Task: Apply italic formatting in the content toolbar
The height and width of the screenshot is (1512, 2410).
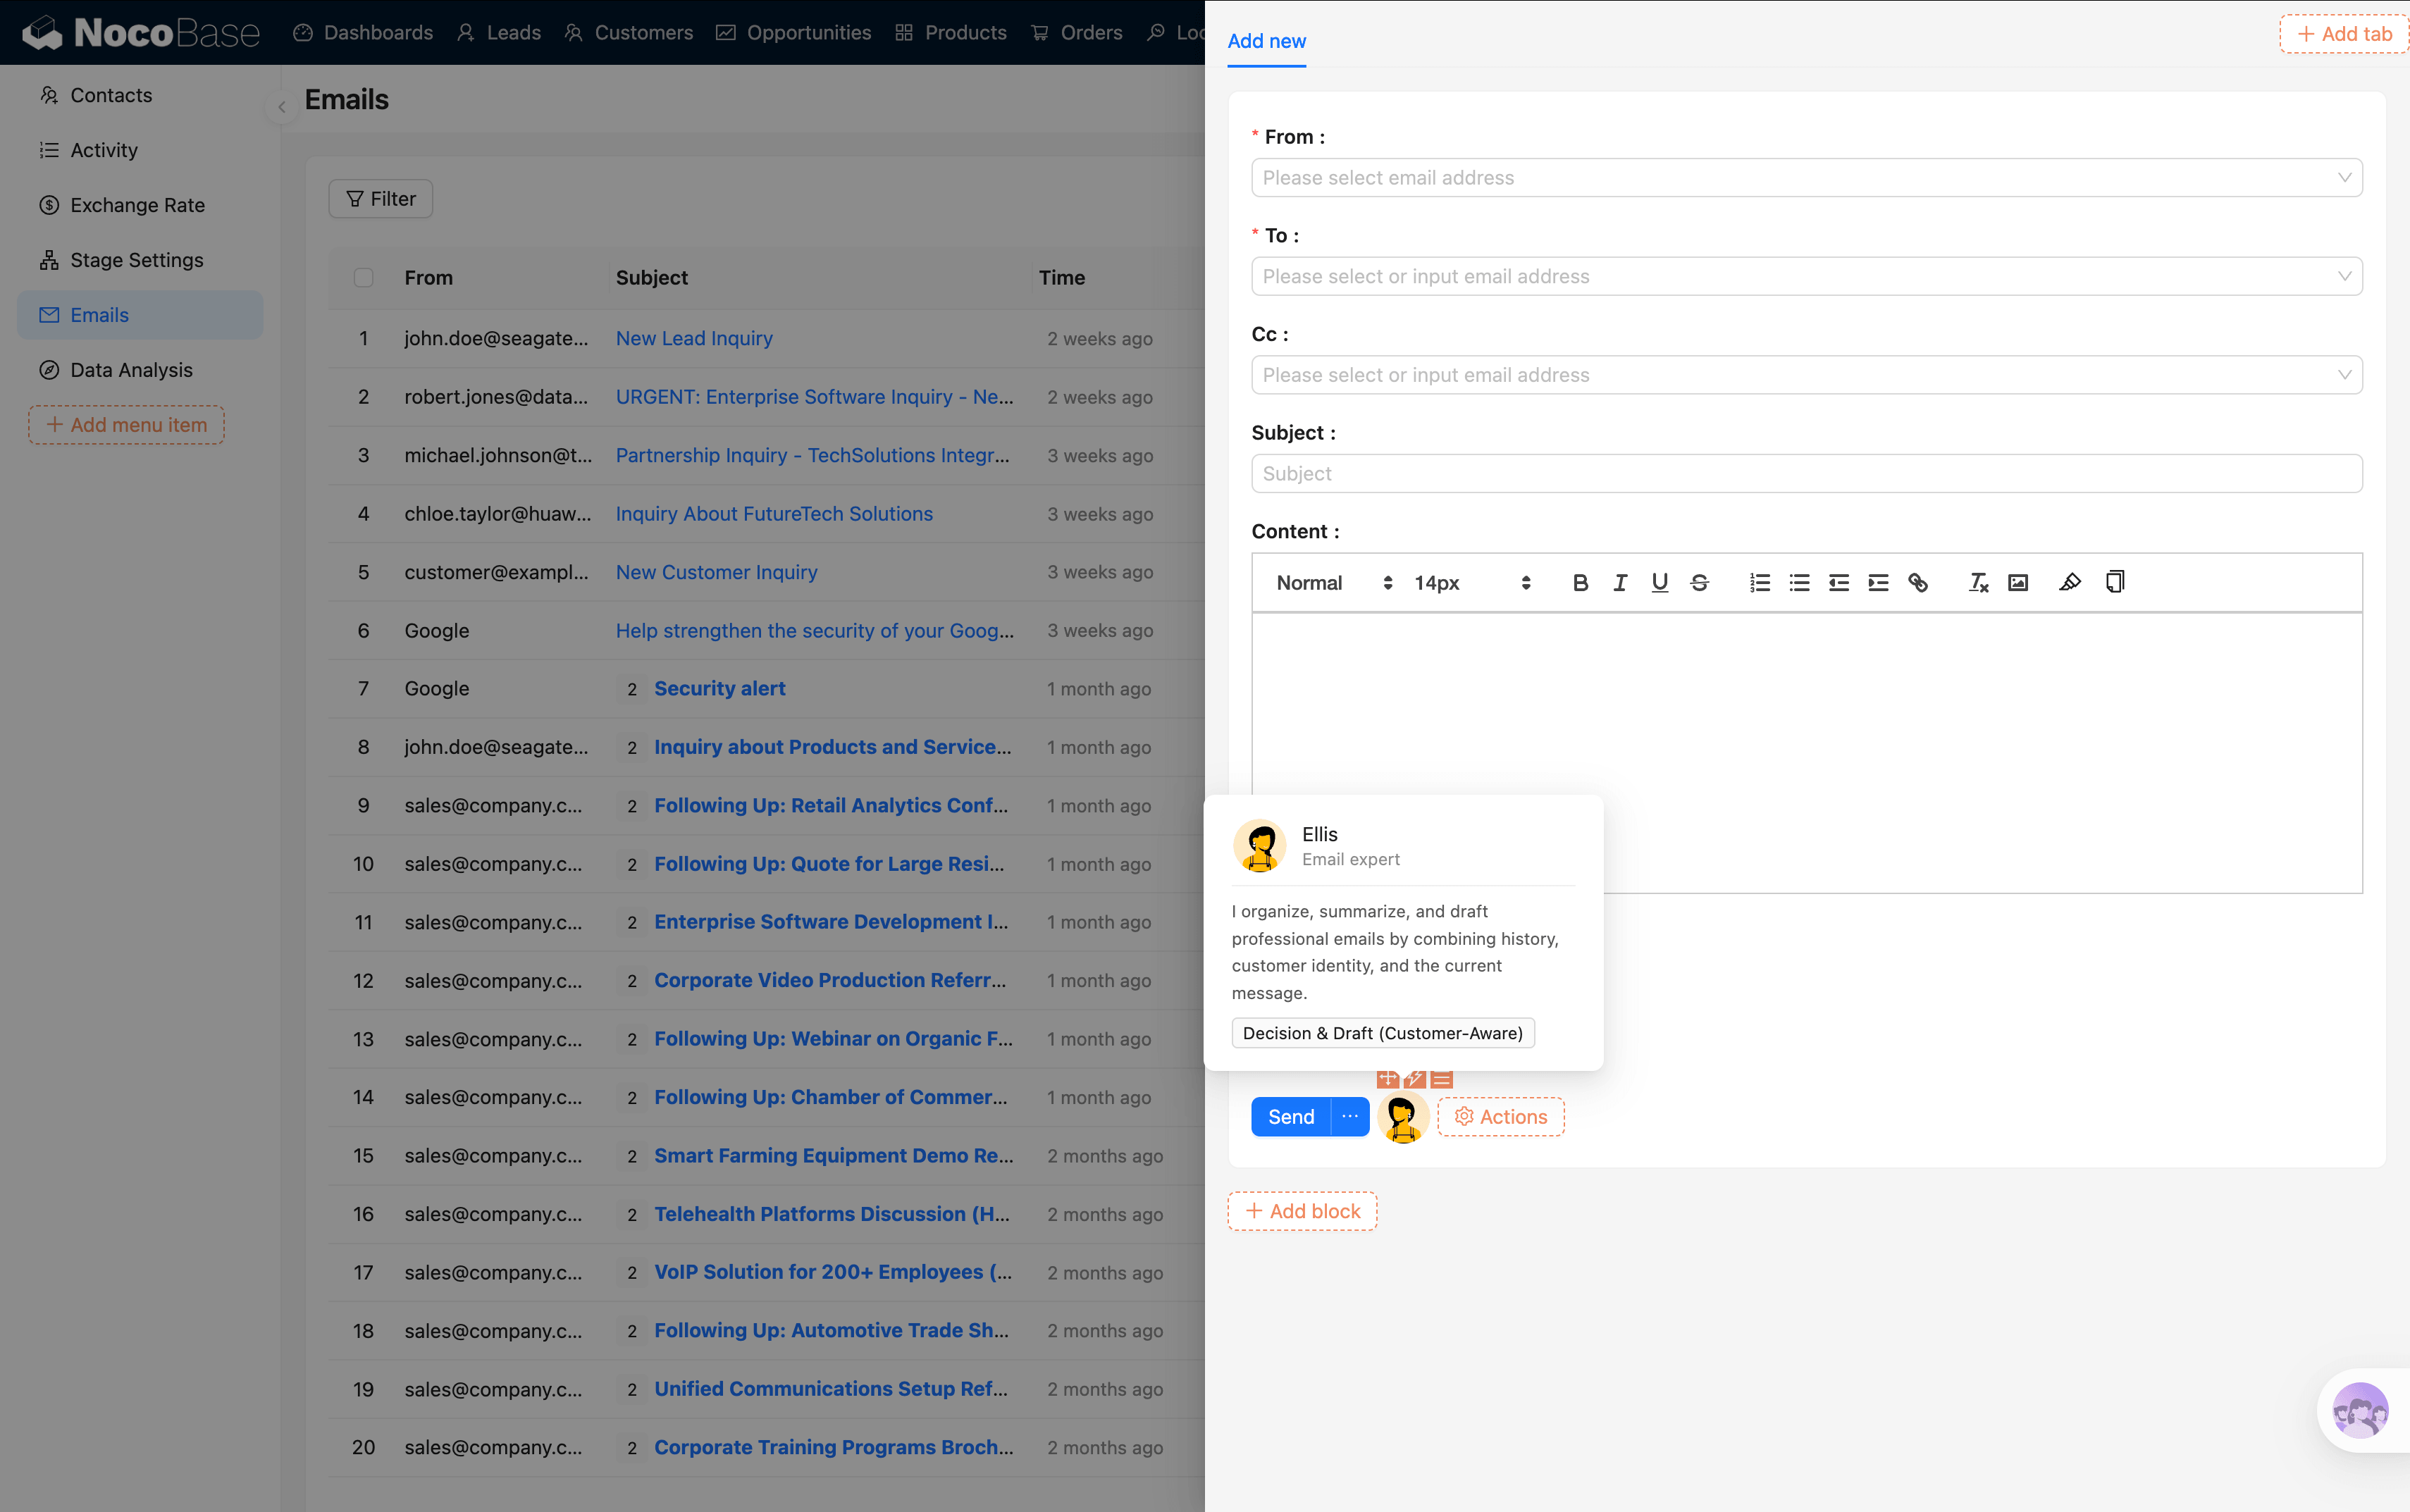Action: [x=1620, y=582]
